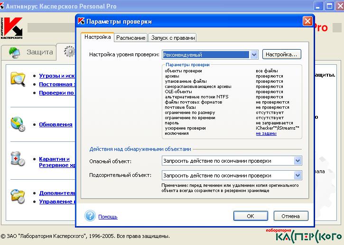
Task: Click the Настройка... button
Action: point(282,54)
